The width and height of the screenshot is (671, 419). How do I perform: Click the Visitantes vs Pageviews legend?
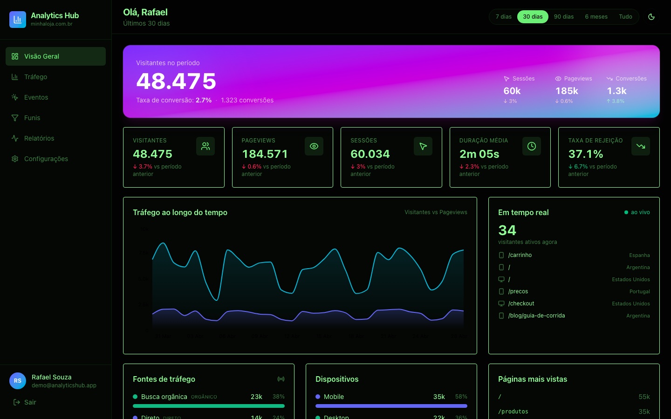436,212
